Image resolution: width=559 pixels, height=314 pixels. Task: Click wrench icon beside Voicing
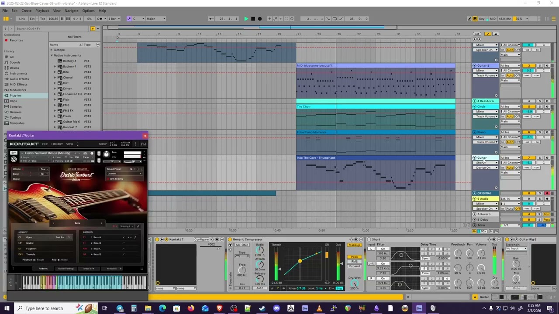pos(138,226)
